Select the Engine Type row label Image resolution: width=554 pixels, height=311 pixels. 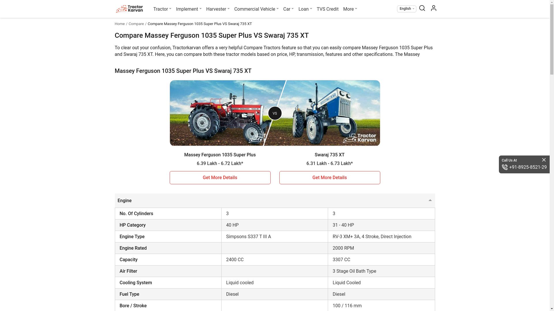(132, 237)
